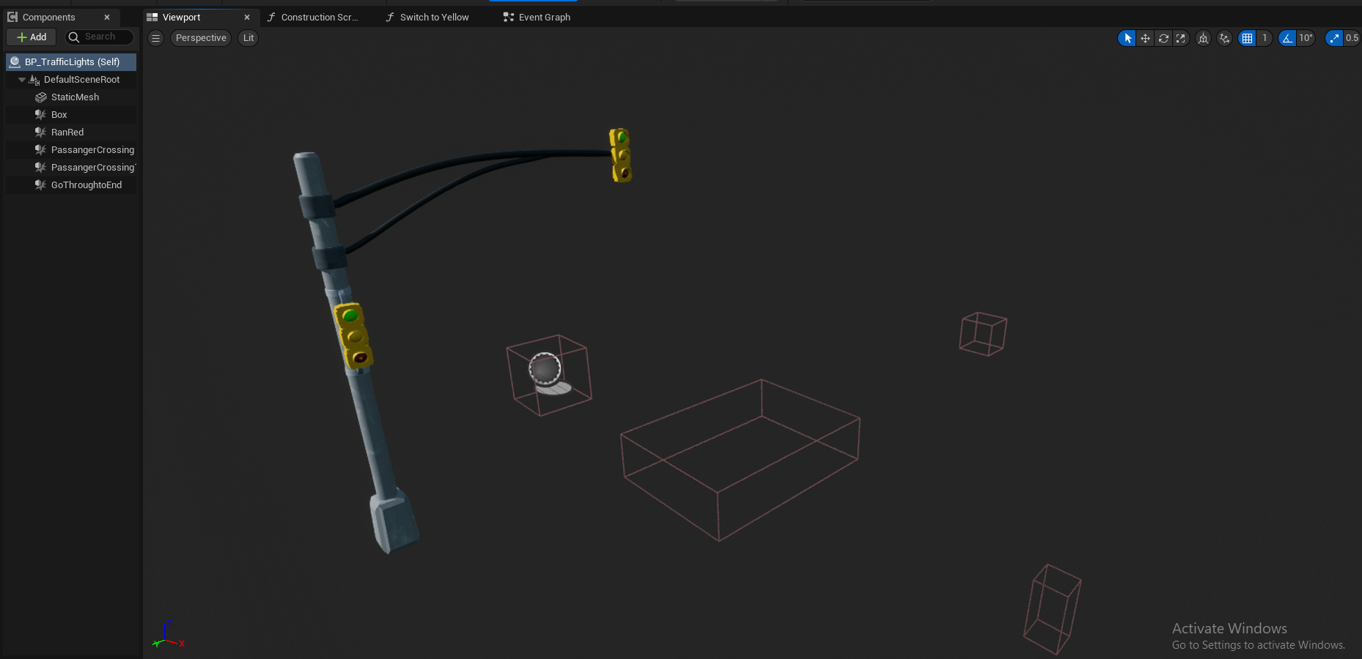
Task: Click the coordinate system (local space) icon
Action: tap(1203, 38)
